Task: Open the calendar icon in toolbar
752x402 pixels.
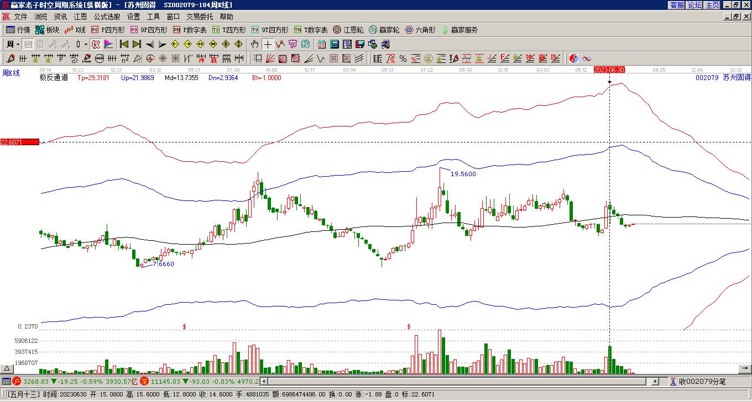Action: point(322,44)
